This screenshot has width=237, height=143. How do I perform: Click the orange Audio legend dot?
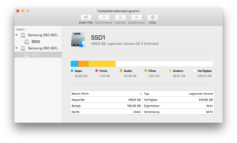pos(121,71)
